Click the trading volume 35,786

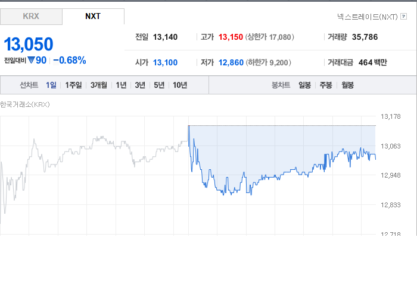pyautogui.click(x=365, y=37)
